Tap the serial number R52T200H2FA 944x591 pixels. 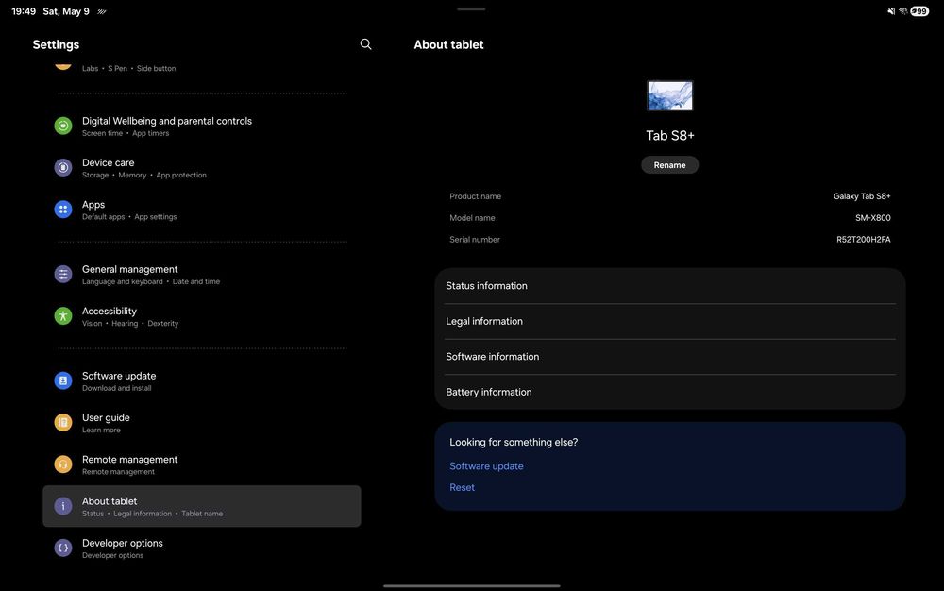click(x=864, y=240)
